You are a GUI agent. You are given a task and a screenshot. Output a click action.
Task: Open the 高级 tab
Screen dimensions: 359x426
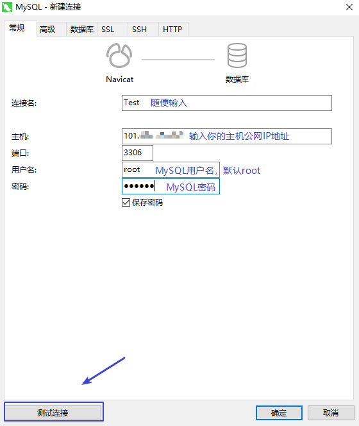coord(51,29)
